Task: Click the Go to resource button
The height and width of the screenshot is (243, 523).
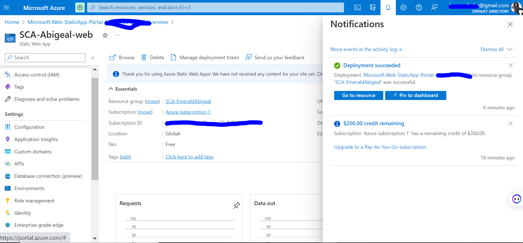Action: (x=358, y=95)
